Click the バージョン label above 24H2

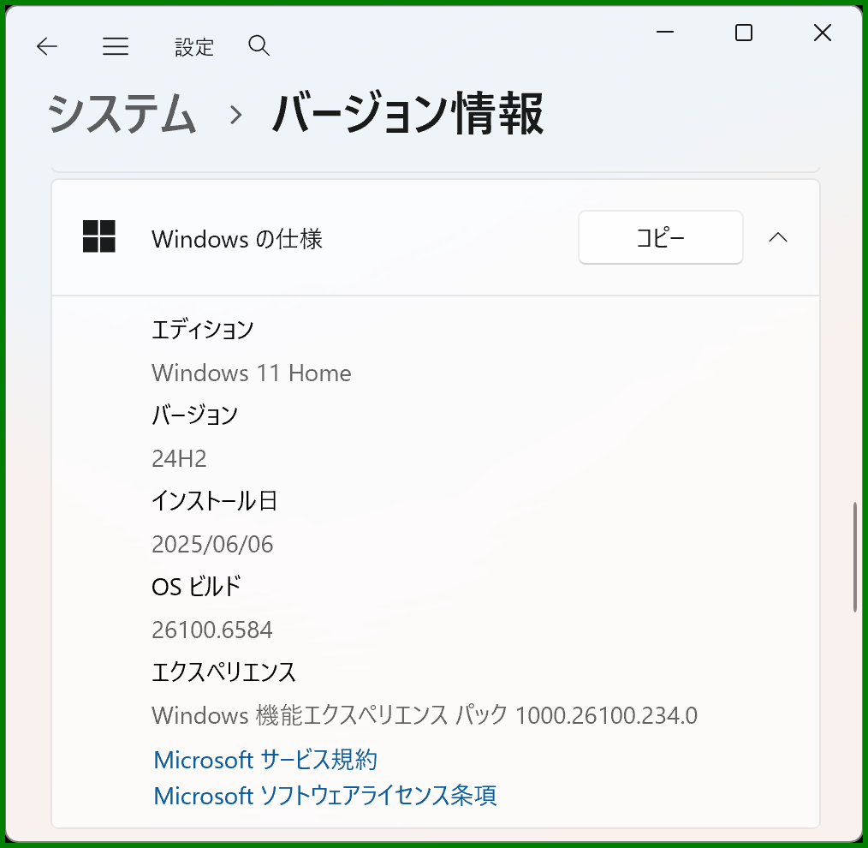click(195, 415)
